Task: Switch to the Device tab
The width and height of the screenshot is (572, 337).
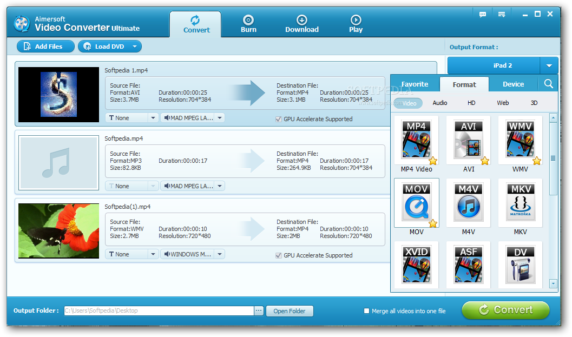Action: [x=513, y=84]
